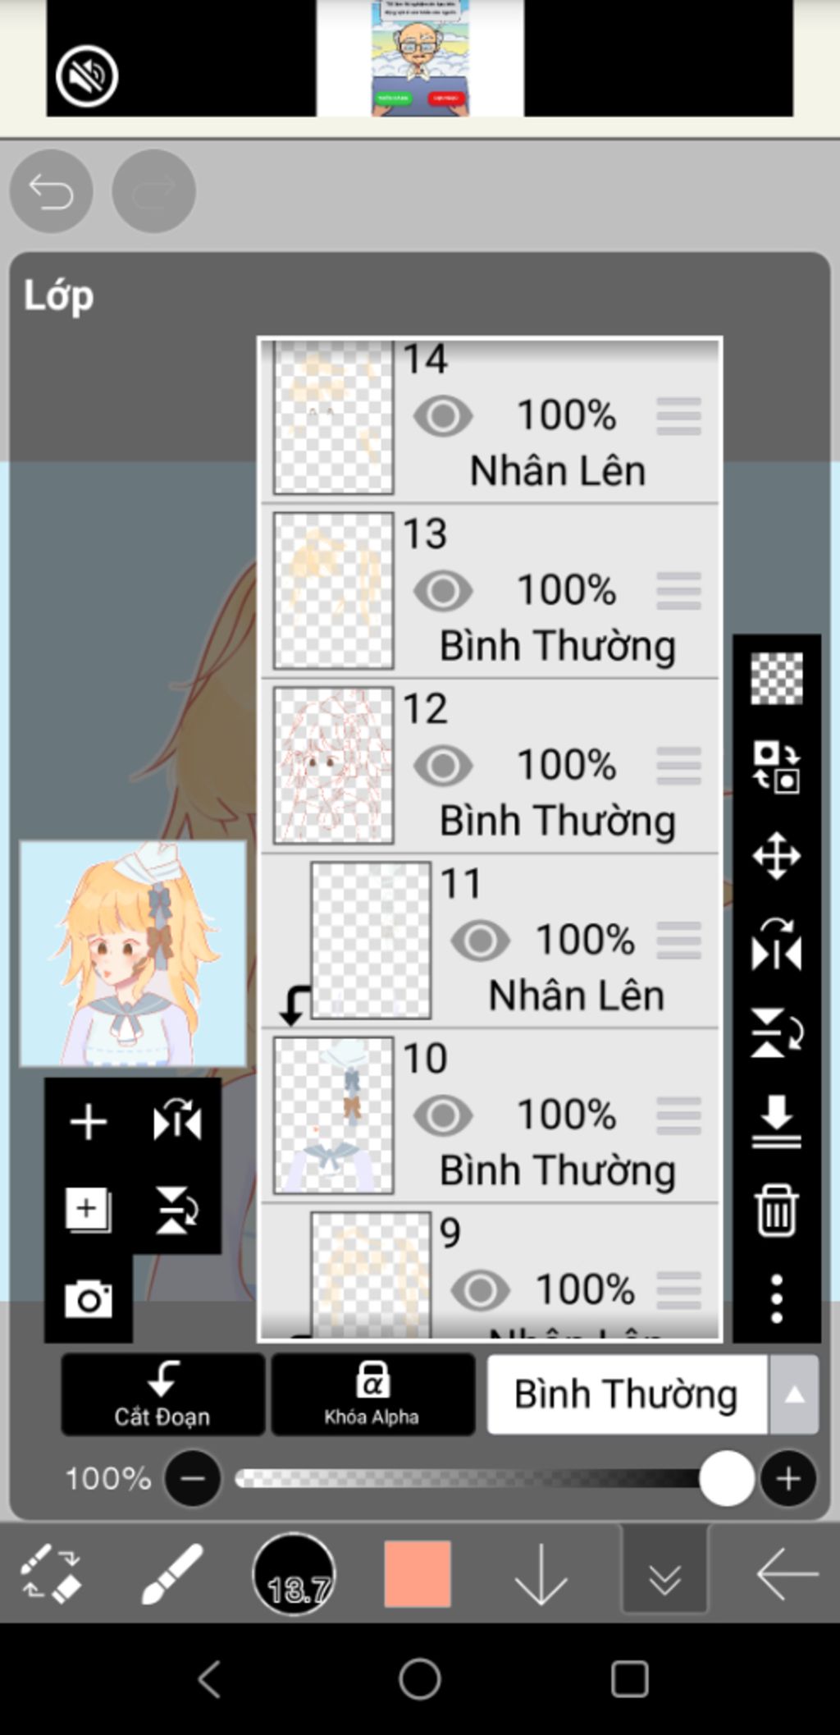Unmute the ad using speaker icon

[x=86, y=76]
